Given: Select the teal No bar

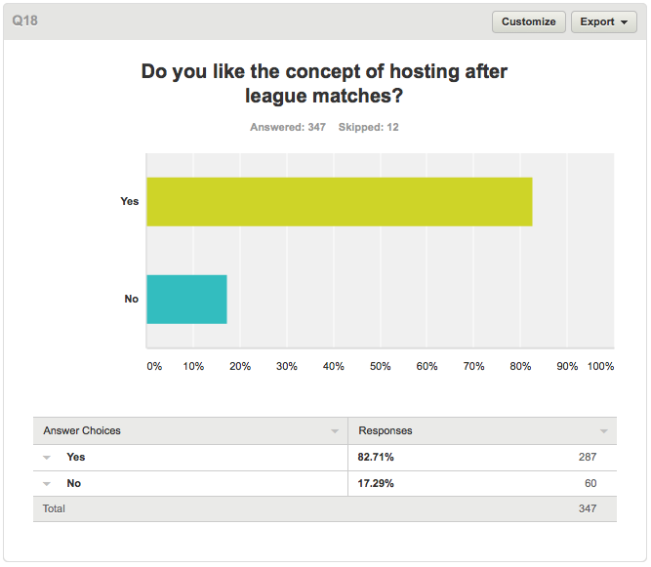Looking at the screenshot, I should pos(186,300).
